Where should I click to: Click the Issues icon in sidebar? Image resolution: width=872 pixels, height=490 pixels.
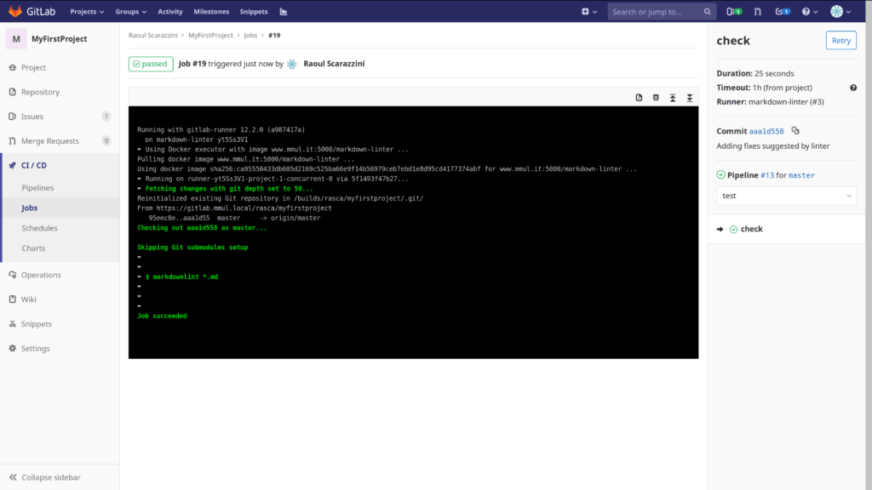pos(12,116)
